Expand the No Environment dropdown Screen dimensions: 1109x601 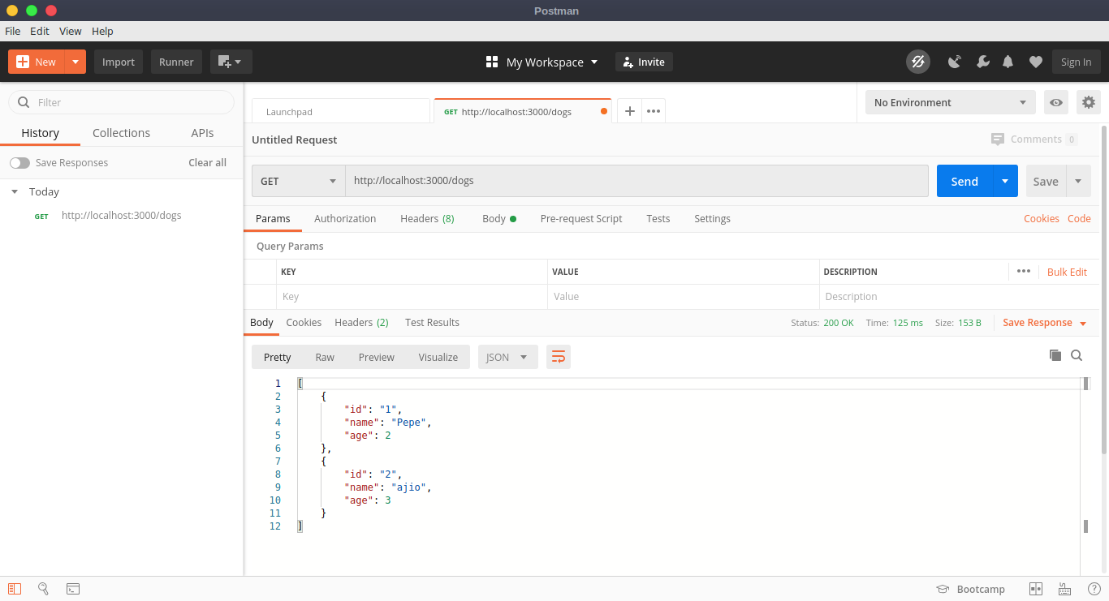click(950, 102)
